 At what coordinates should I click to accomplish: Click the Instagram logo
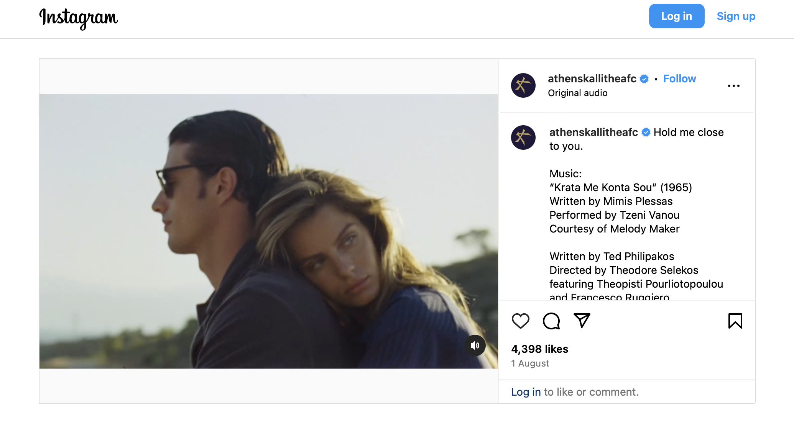pyautogui.click(x=79, y=18)
